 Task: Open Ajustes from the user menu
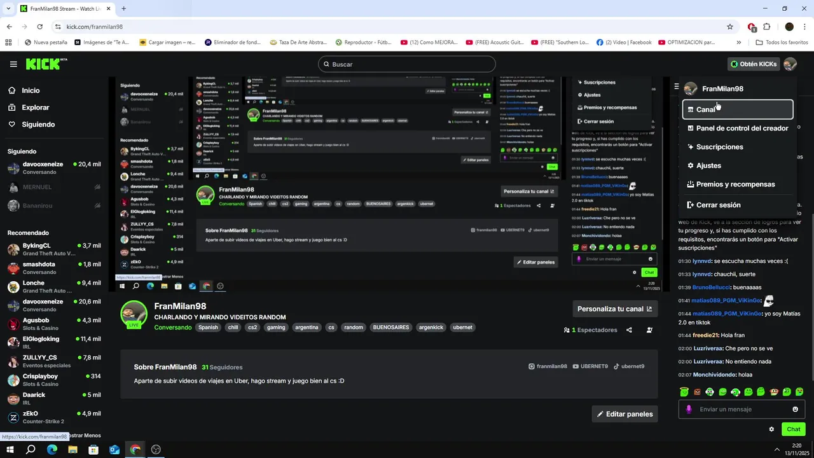click(x=738, y=165)
